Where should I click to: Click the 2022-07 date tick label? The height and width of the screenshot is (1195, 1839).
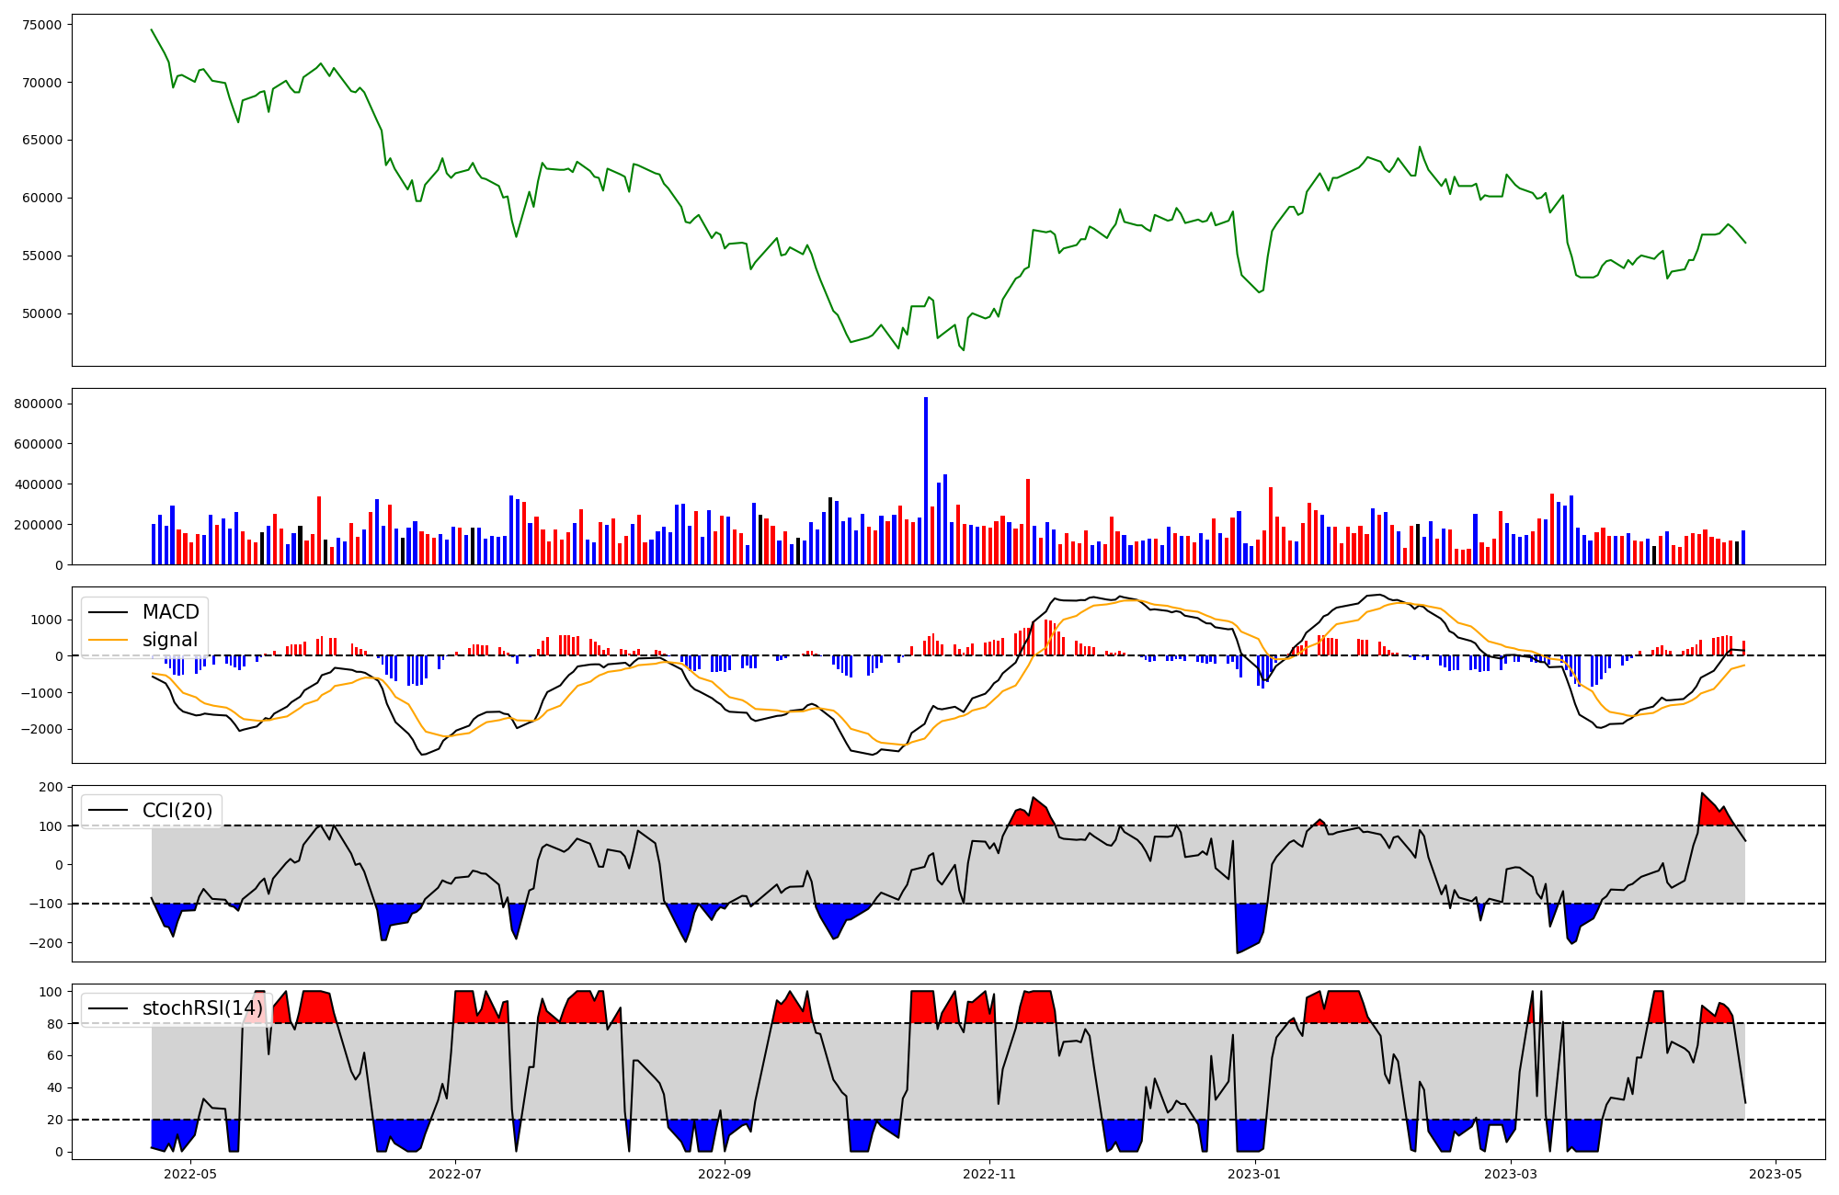pos(456,1173)
